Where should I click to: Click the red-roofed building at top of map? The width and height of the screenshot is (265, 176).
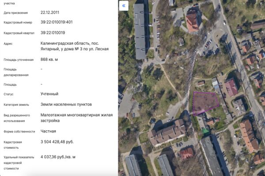192,21
